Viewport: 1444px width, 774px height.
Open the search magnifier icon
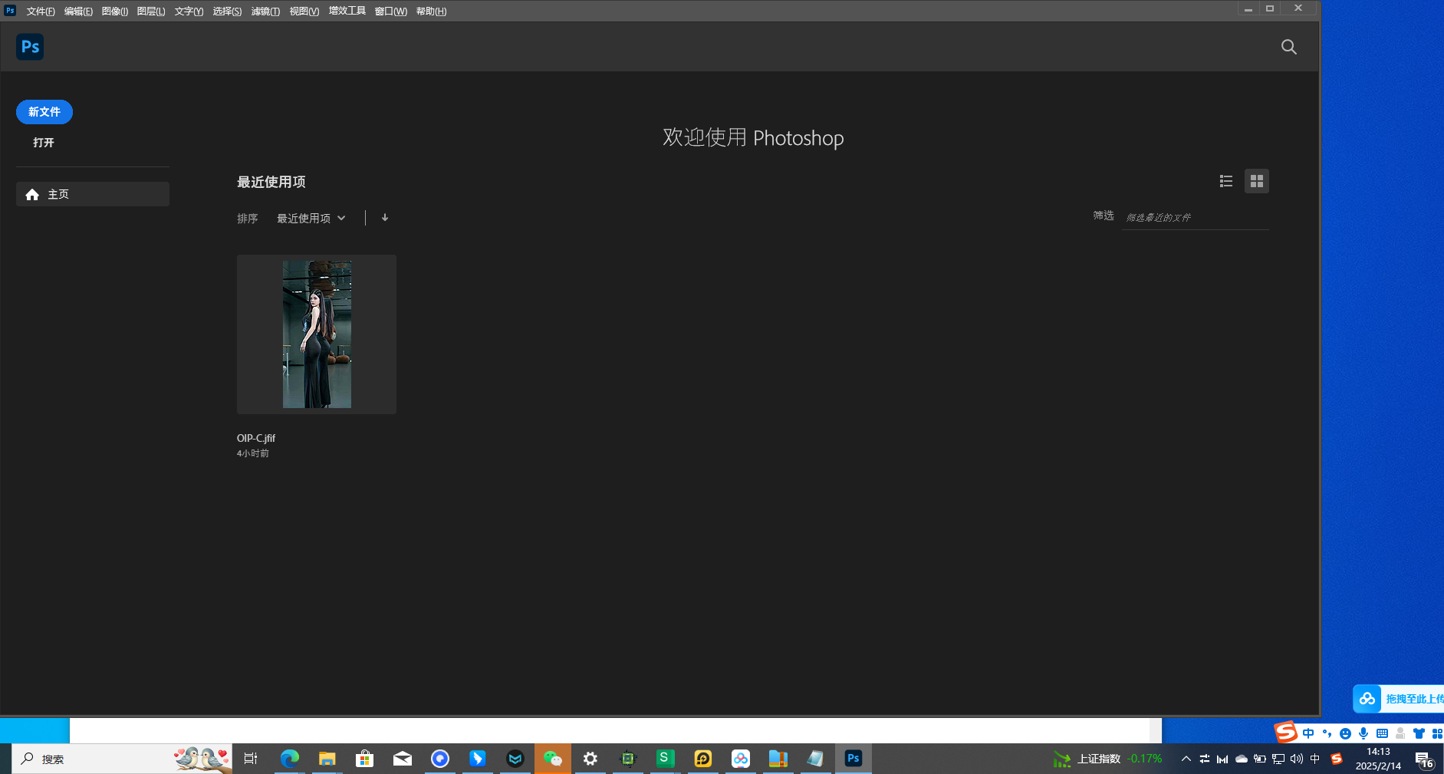click(x=1288, y=47)
